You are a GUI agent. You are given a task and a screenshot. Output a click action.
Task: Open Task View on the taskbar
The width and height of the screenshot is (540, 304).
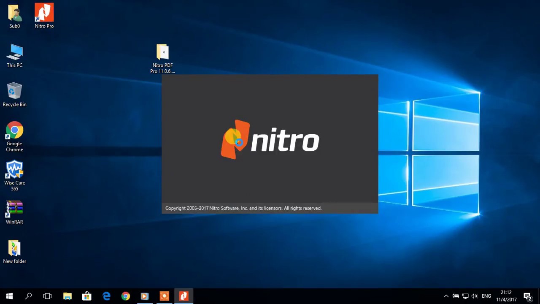47,296
